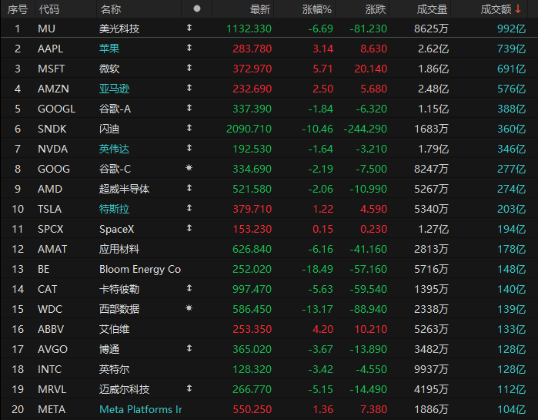The height and width of the screenshot is (420, 538).
Task: Click the 卡特彼勒 stock name
Action: click(119, 289)
